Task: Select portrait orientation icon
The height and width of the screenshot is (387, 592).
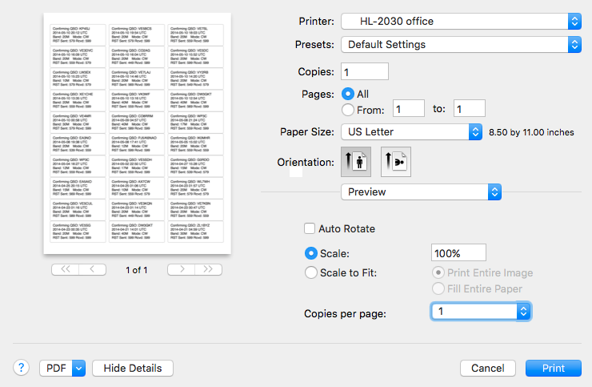Action: tap(356, 162)
